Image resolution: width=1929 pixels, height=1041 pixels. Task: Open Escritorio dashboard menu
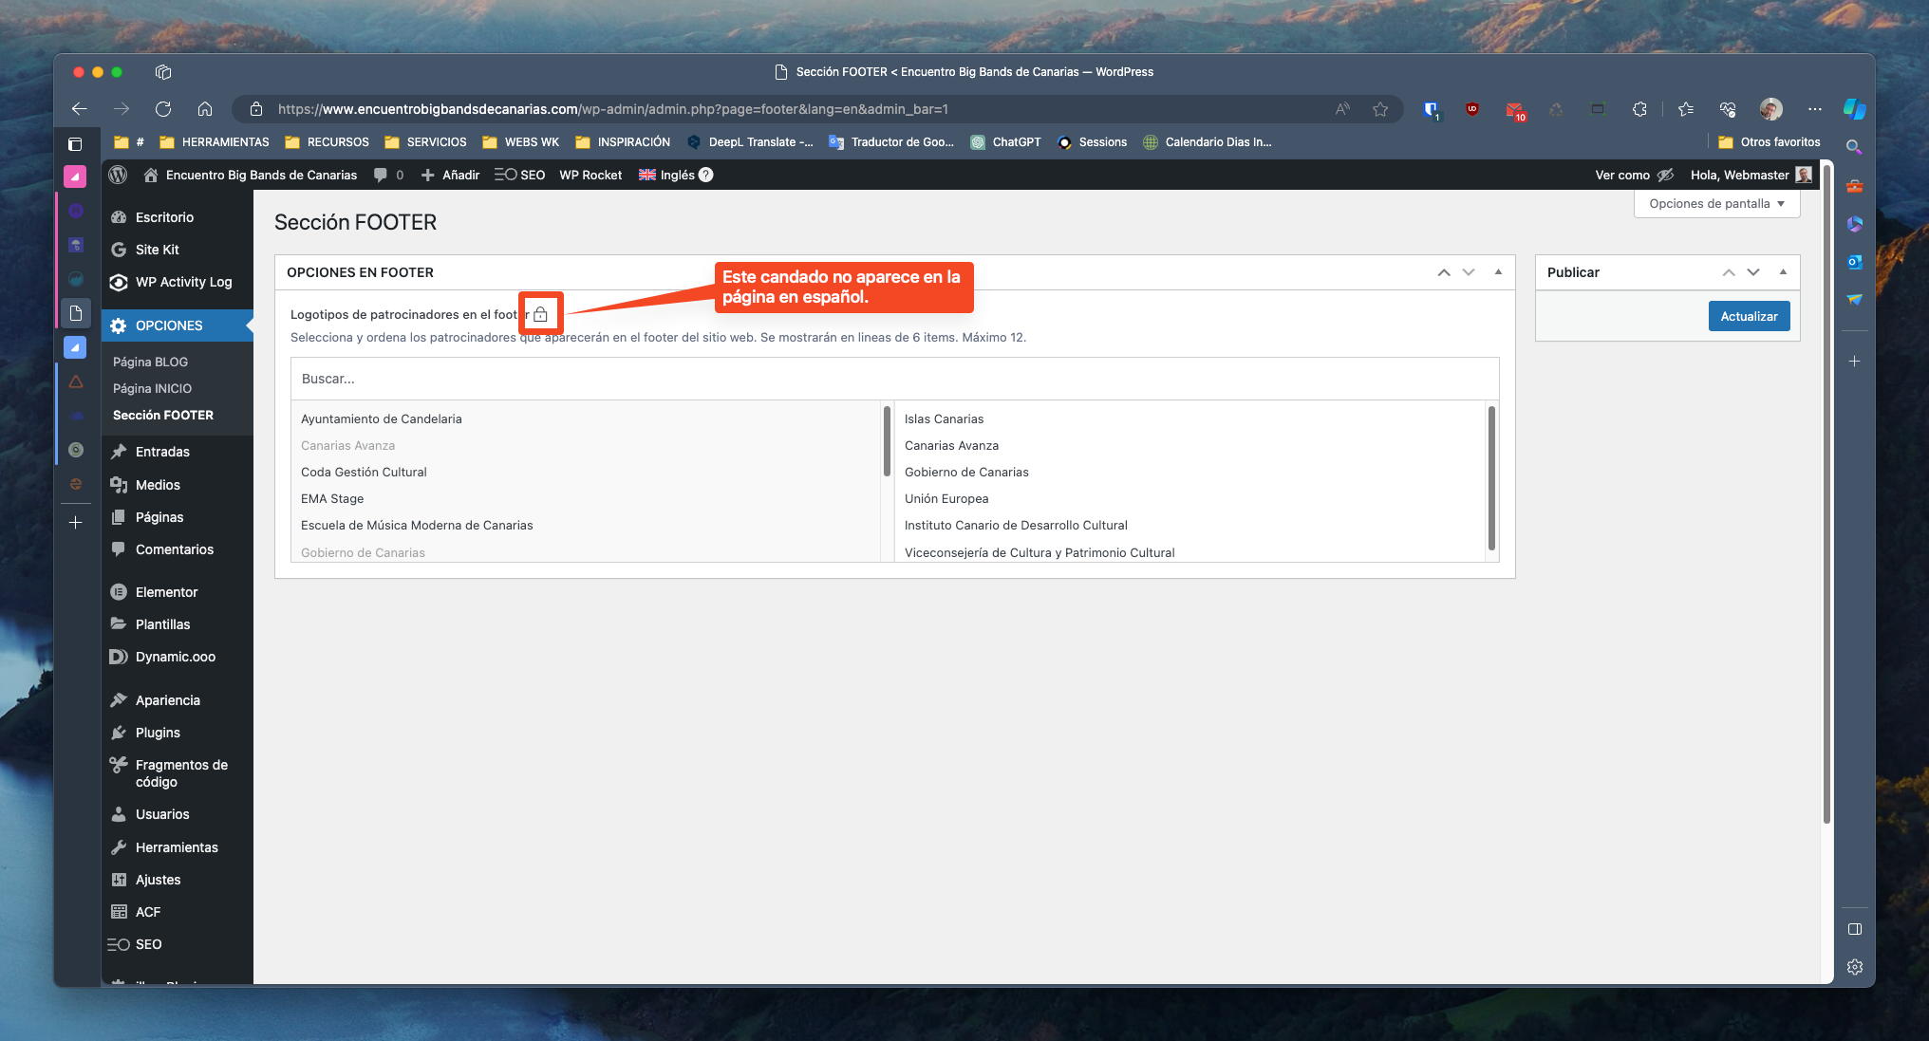tap(164, 217)
